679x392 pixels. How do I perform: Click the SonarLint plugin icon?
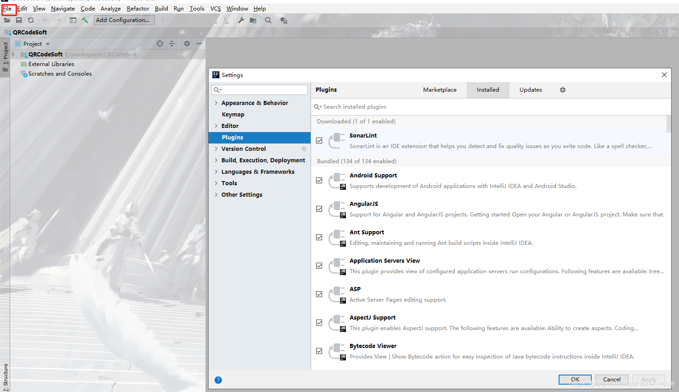point(337,141)
